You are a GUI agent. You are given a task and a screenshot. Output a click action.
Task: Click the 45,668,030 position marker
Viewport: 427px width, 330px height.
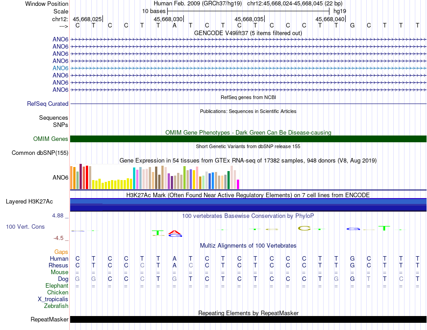168,19
